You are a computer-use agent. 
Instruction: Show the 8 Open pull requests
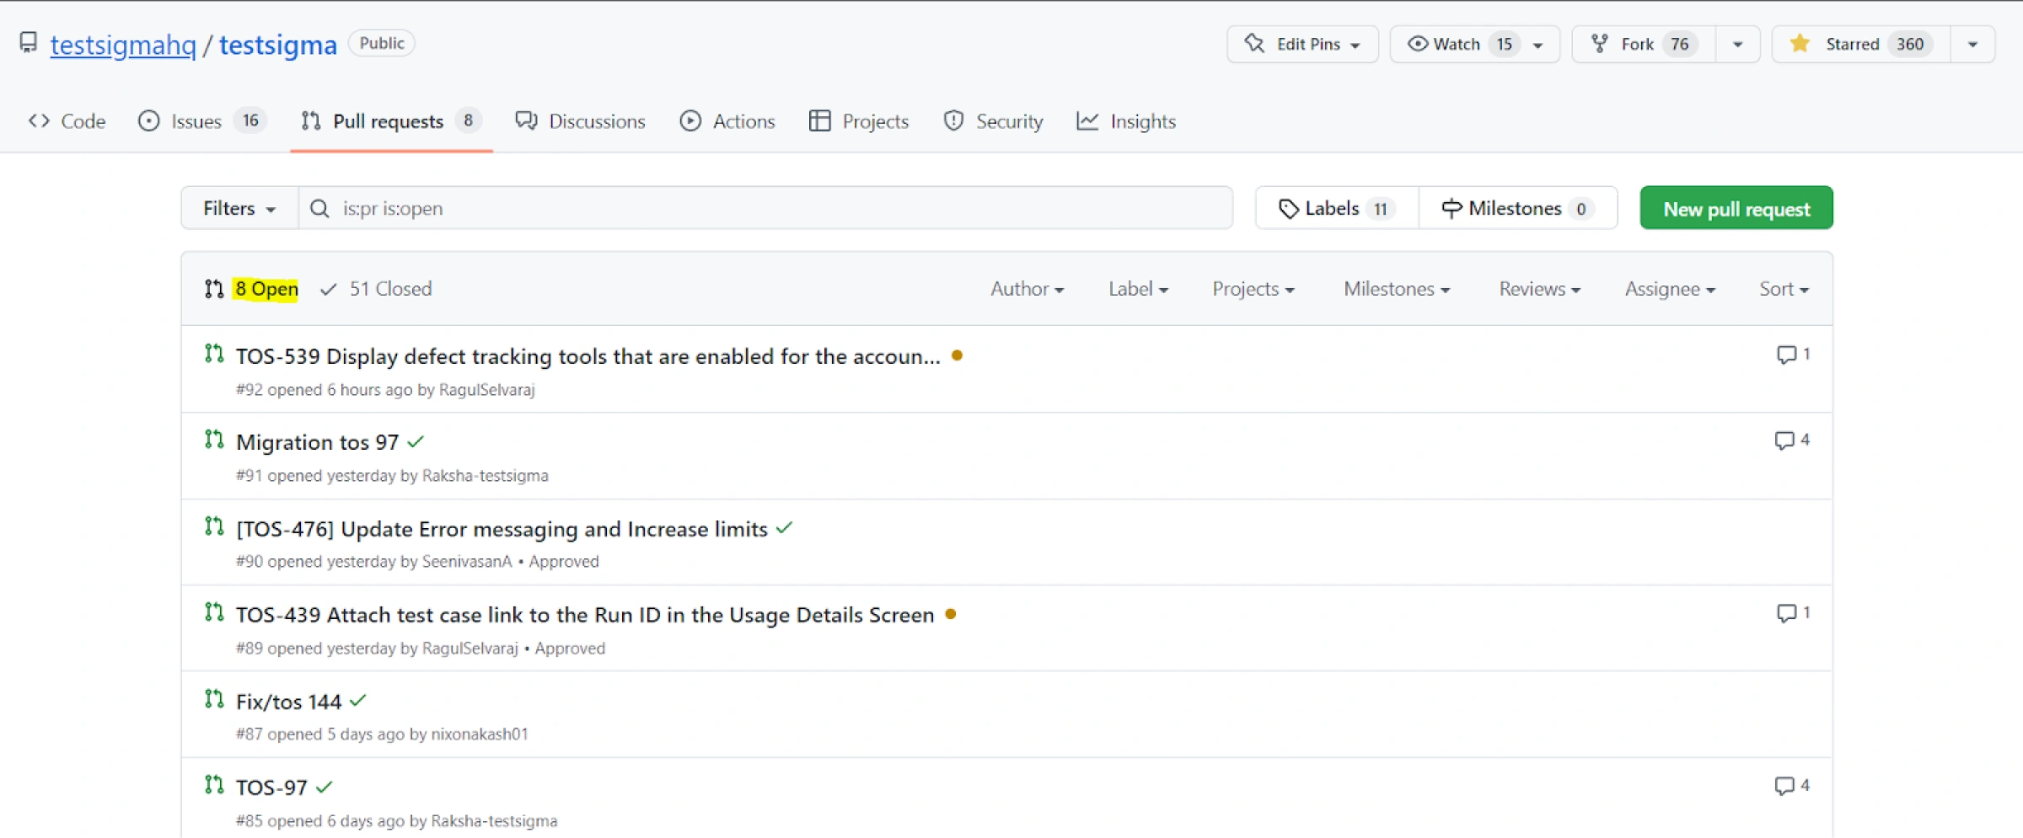click(x=266, y=289)
